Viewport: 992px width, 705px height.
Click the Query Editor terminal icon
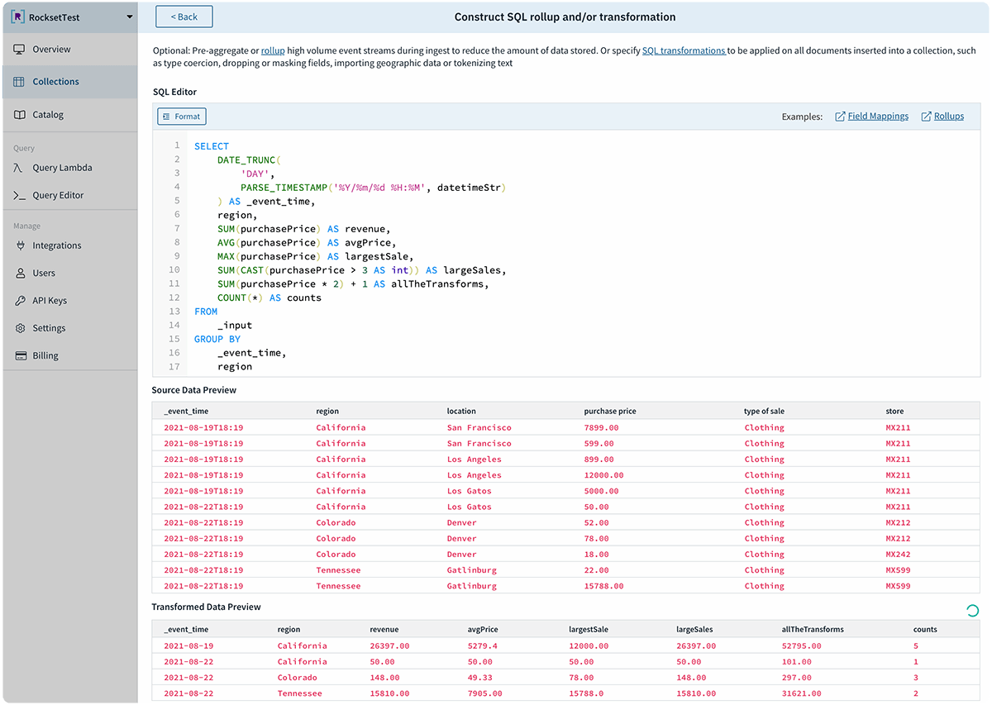[x=19, y=196]
